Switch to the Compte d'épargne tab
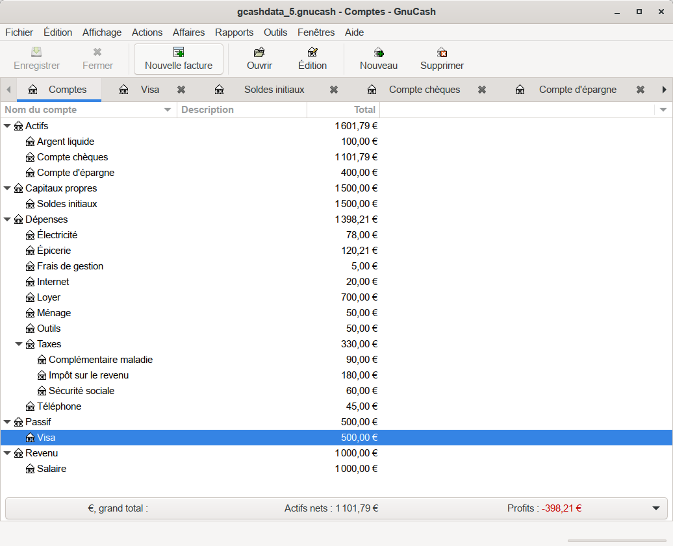The image size is (673, 546). [577, 90]
